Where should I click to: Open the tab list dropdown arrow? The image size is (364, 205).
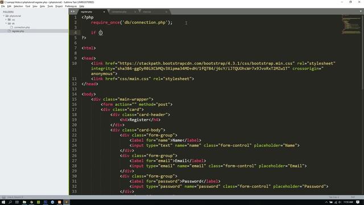click(x=361, y=11)
